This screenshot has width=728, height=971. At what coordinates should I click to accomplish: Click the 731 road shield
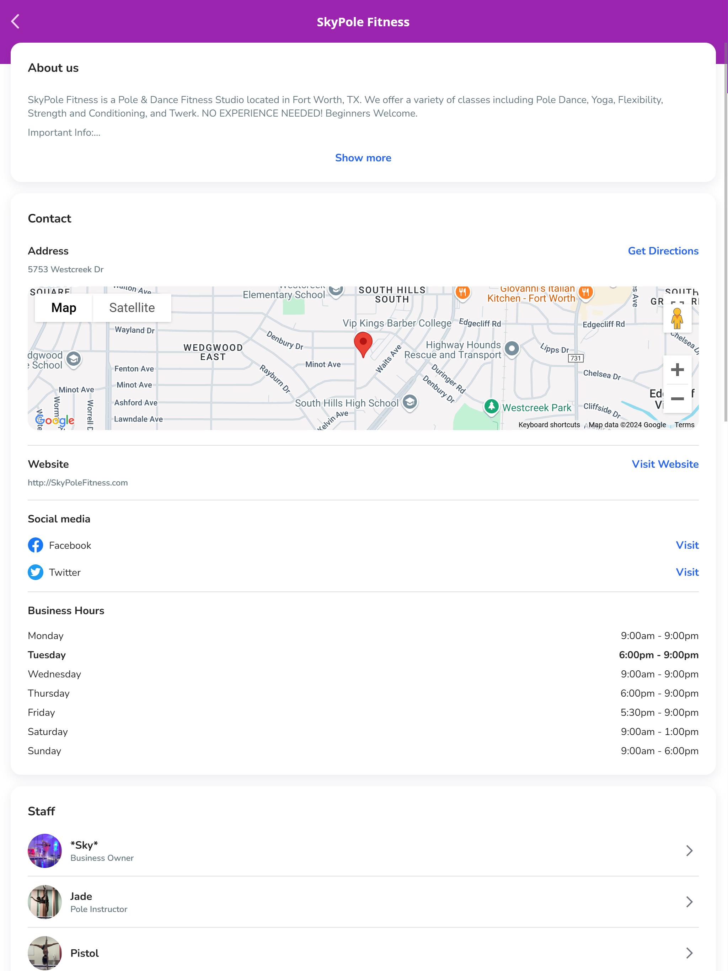click(576, 358)
